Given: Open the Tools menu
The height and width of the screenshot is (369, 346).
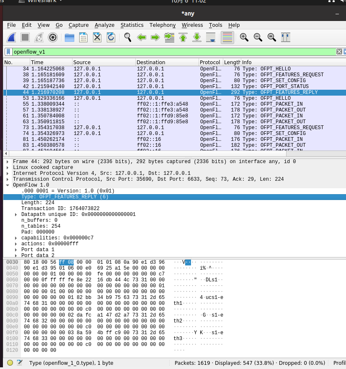Looking at the screenshot, I should [215, 25].
